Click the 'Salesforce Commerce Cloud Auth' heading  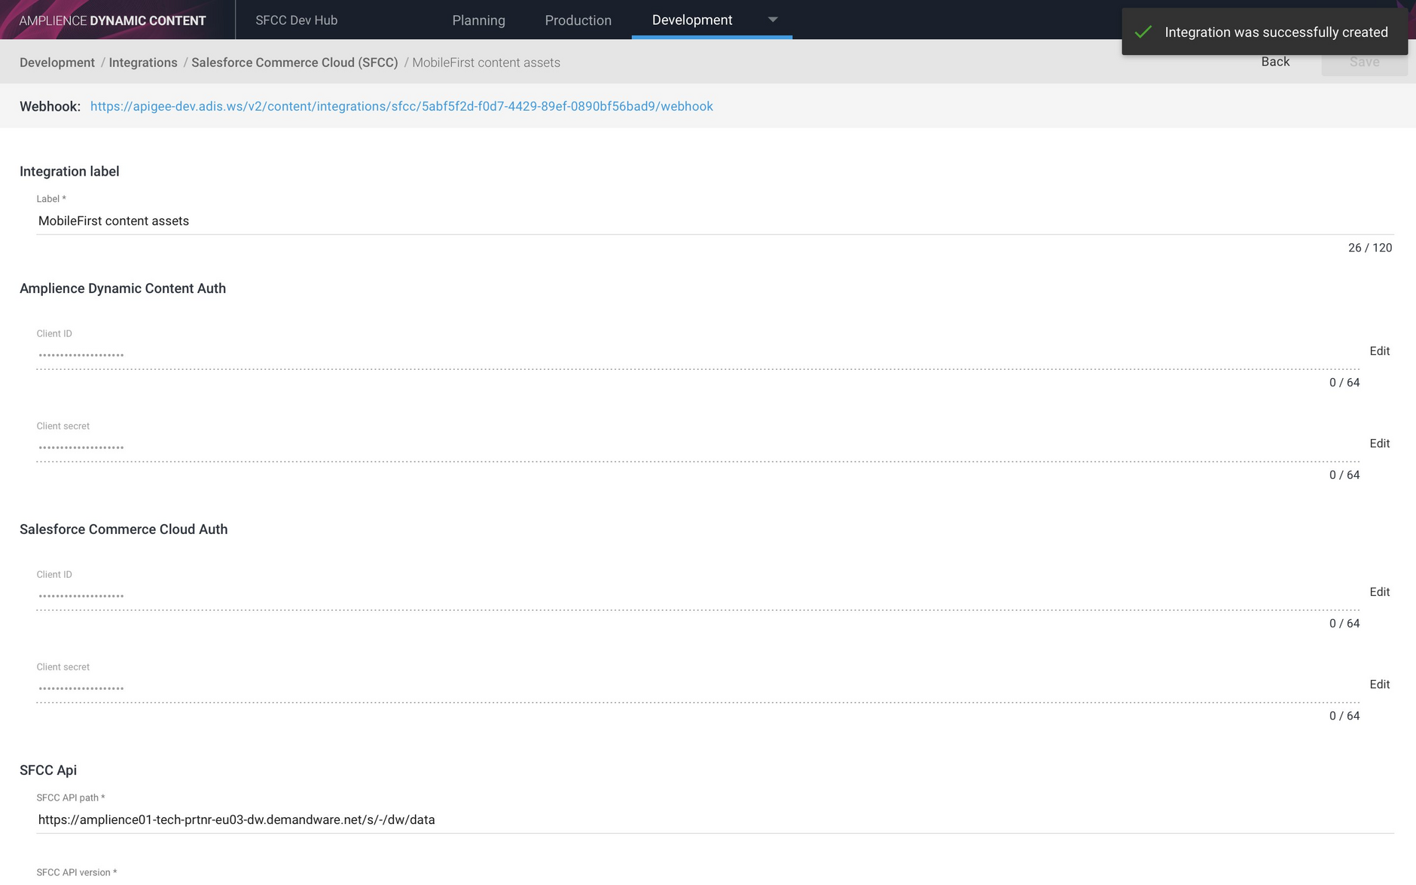(x=124, y=529)
